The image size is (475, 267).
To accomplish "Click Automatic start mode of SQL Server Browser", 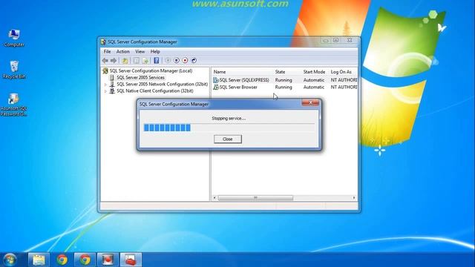I will [x=314, y=88].
